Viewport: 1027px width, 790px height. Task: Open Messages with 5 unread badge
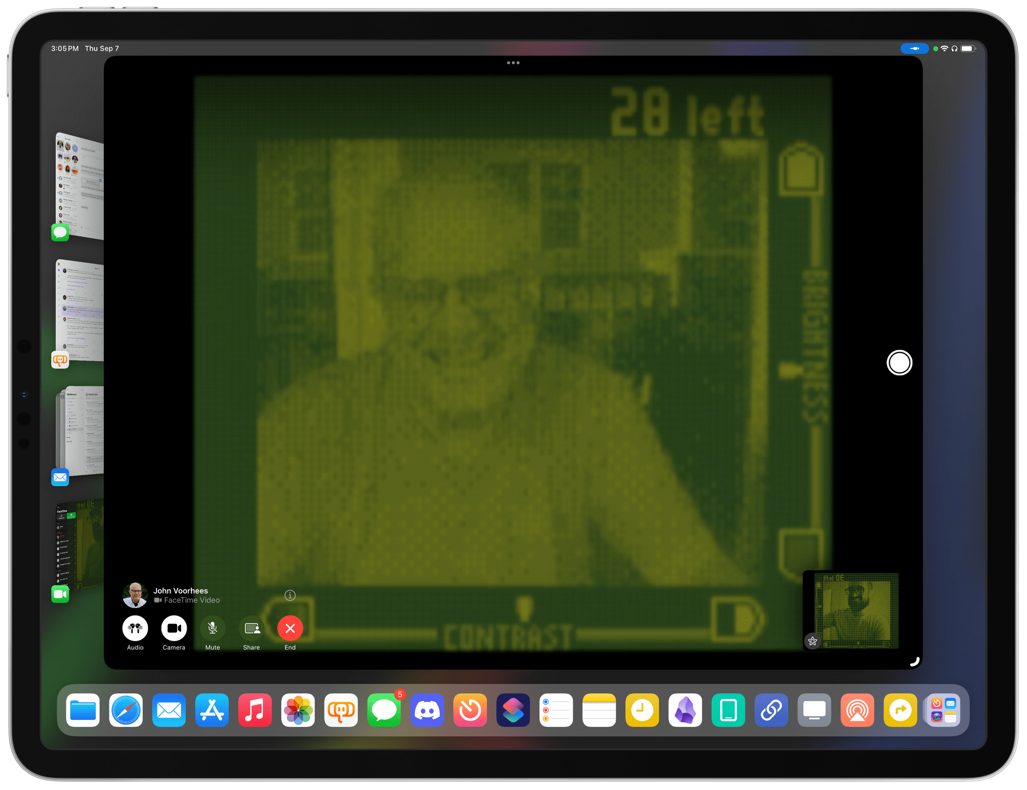point(384,710)
